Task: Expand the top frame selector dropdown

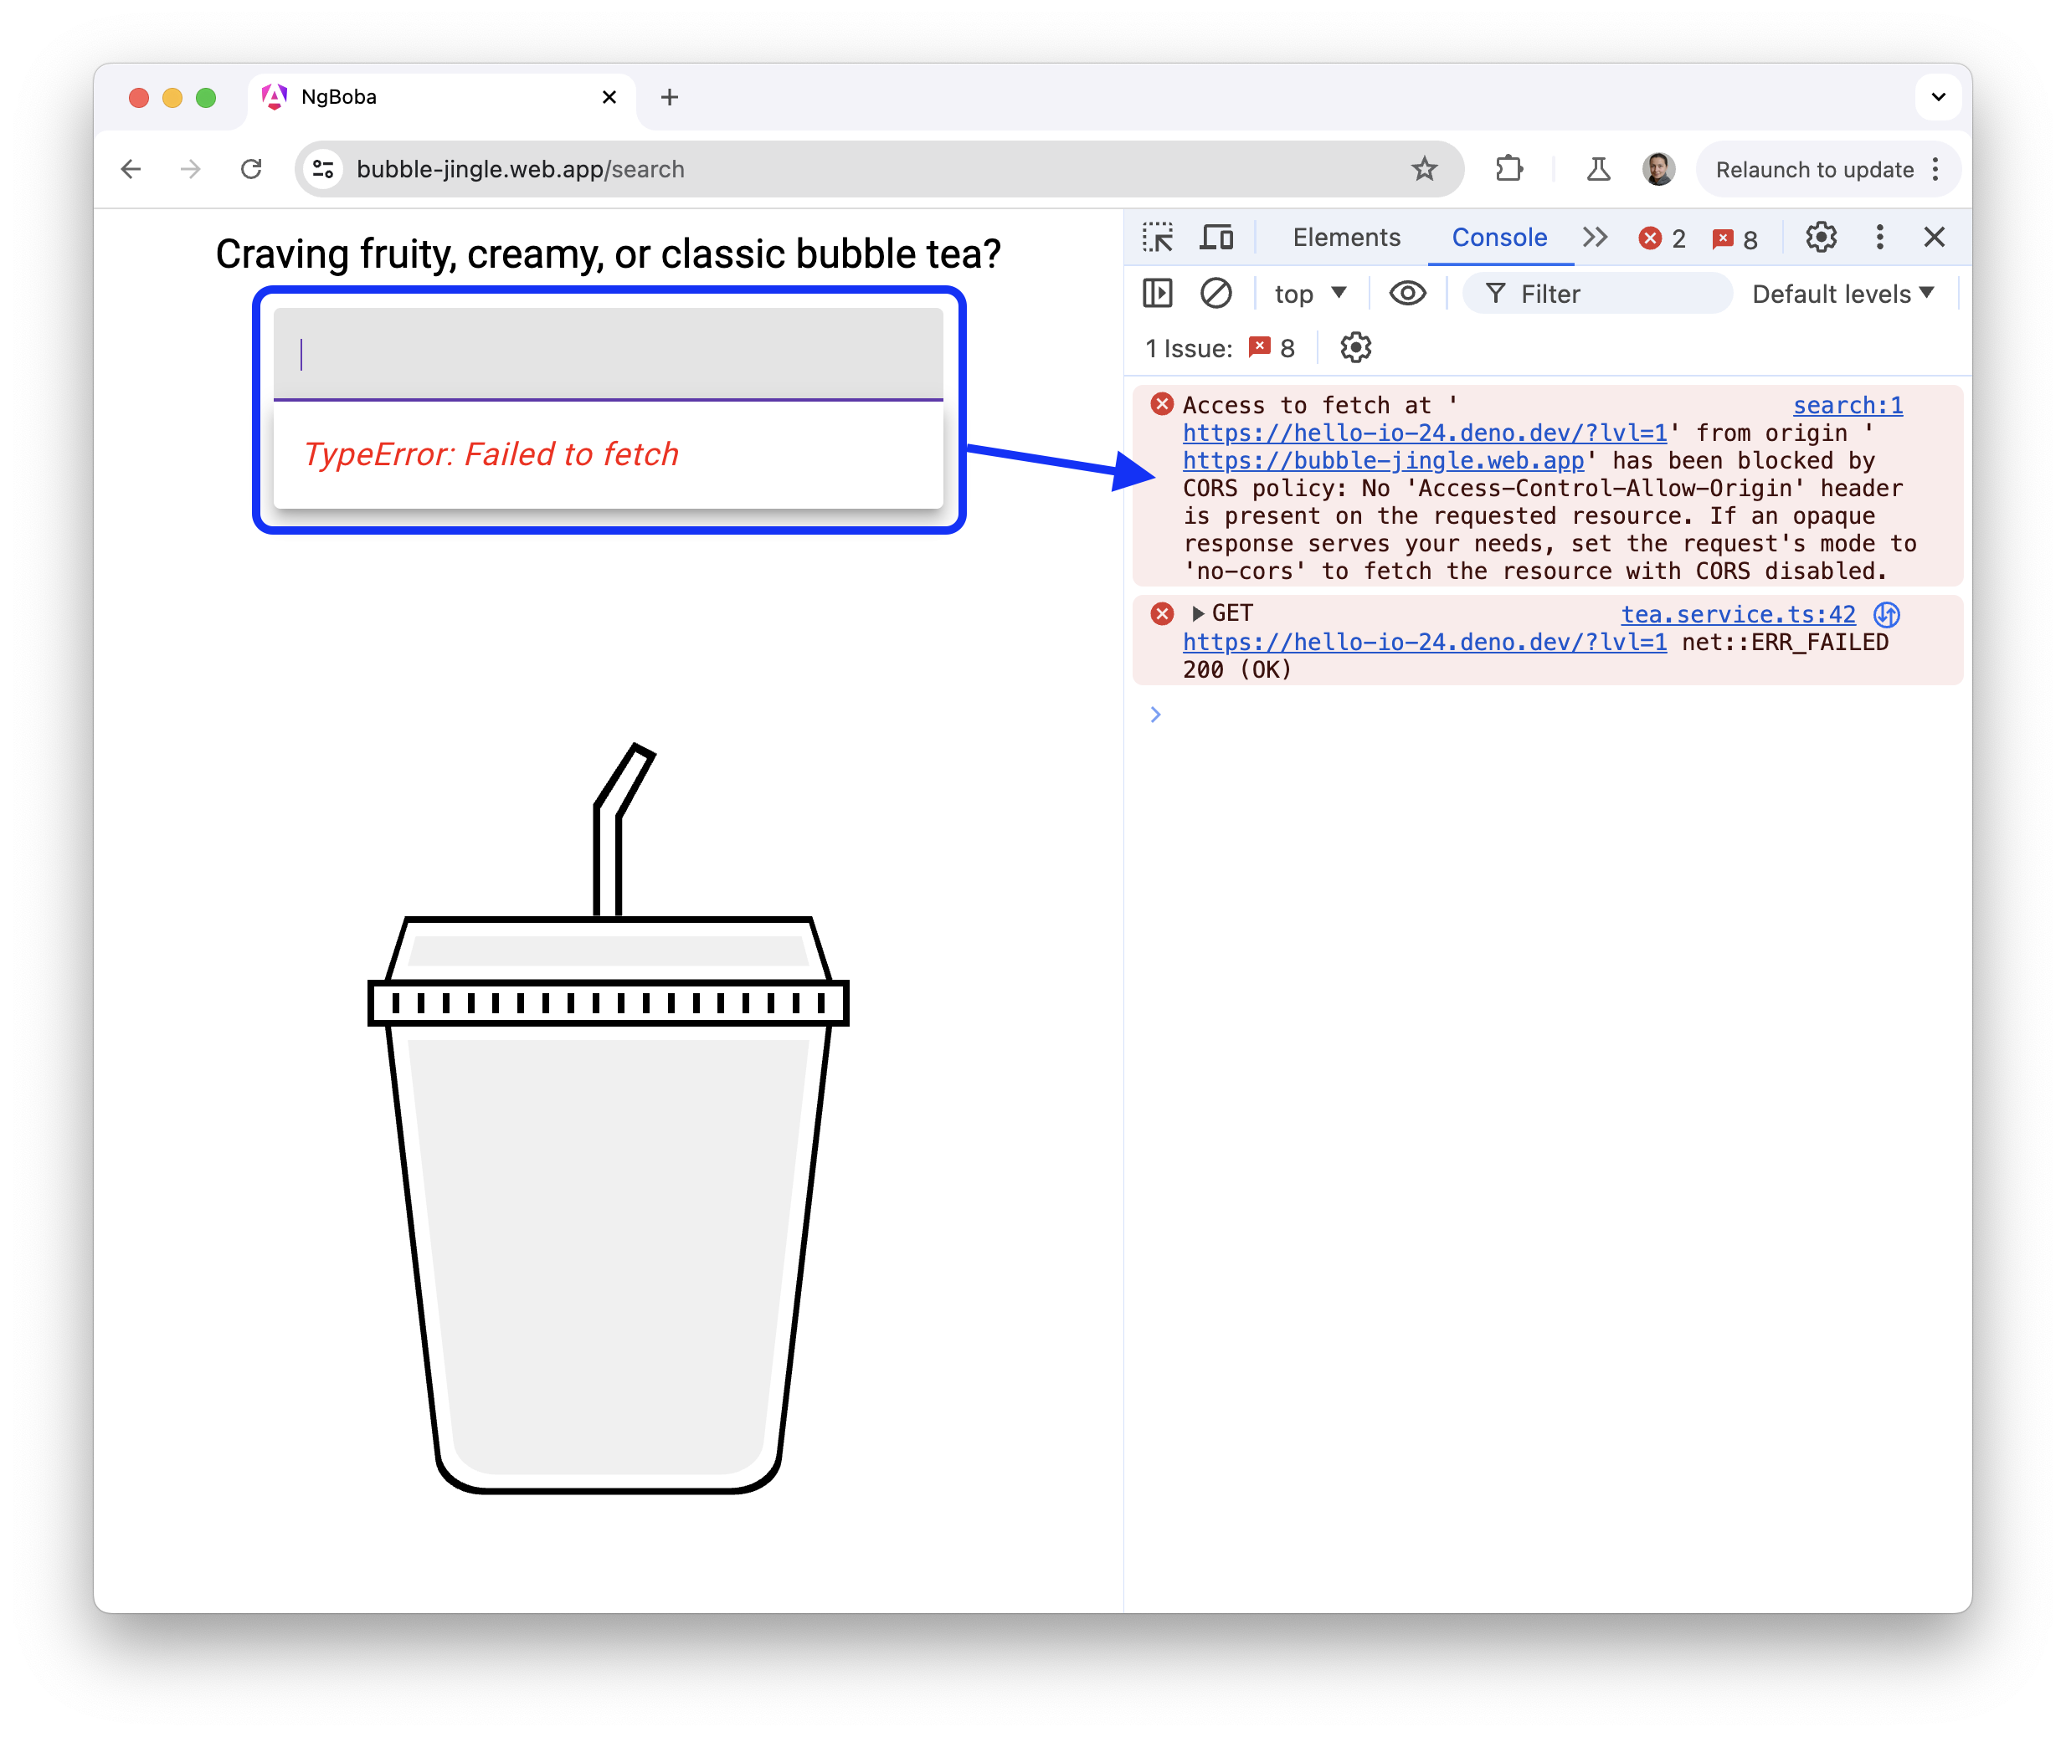Action: coord(1313,293)
